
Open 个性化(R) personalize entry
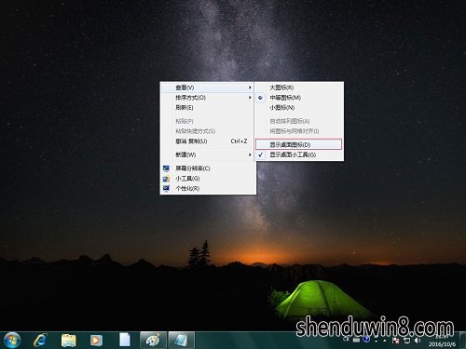(x=208, y=188)
